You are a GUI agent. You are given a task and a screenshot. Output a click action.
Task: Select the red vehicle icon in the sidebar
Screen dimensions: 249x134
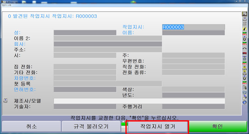click(245, 53)
